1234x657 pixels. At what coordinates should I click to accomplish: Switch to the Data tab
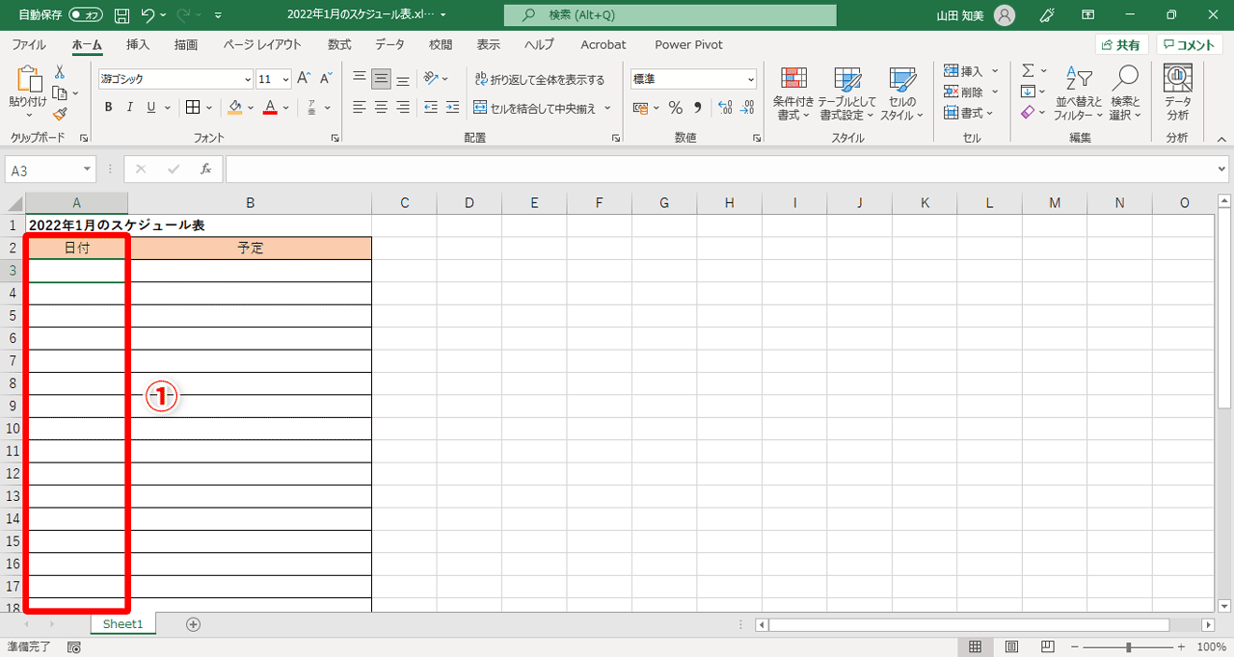coord(390,44)
